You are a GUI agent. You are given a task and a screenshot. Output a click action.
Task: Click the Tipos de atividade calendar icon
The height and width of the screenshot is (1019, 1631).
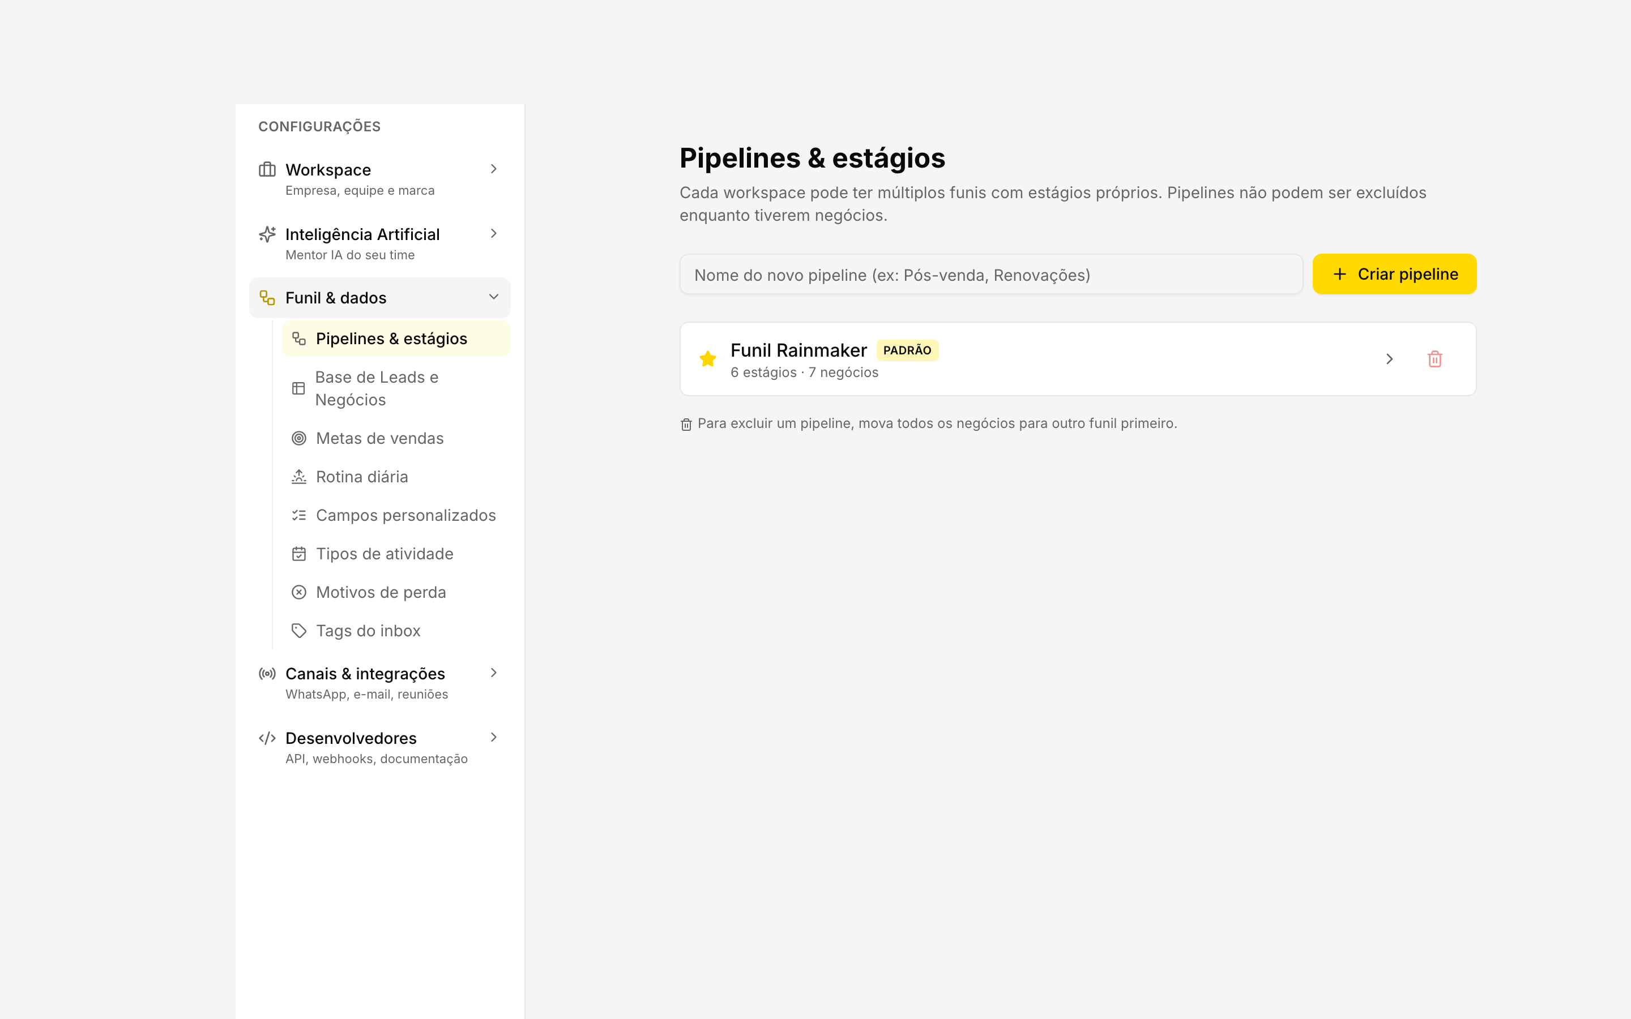click(298, 553)
